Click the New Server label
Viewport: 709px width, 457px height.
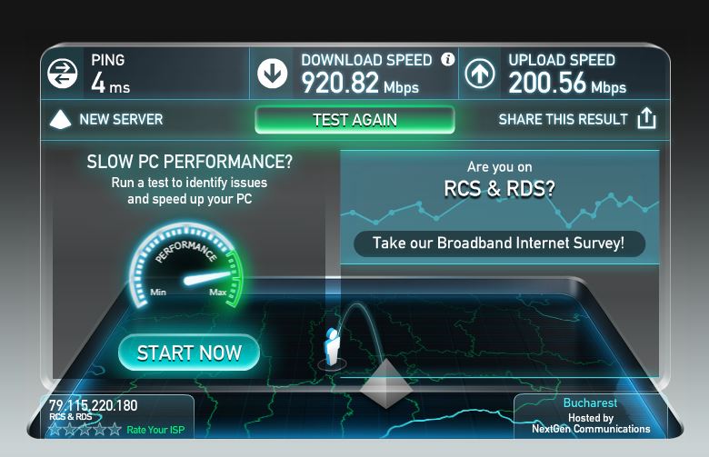pos(121,119)
